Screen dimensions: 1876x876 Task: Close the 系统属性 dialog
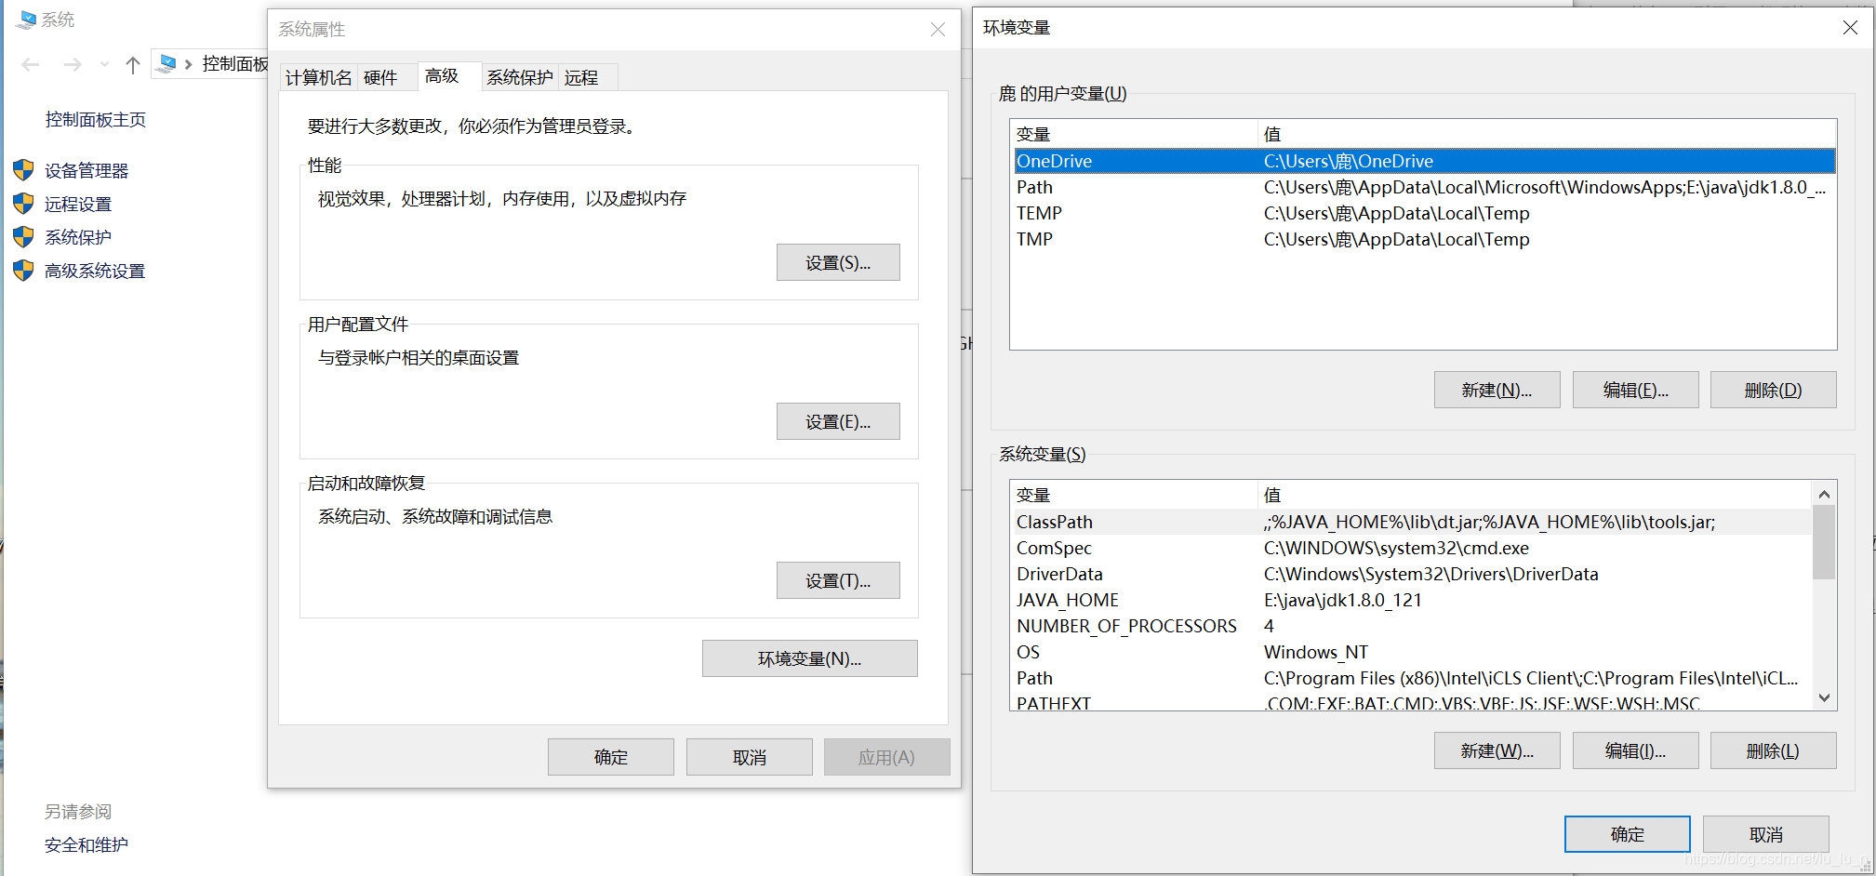tap(938, 30)
